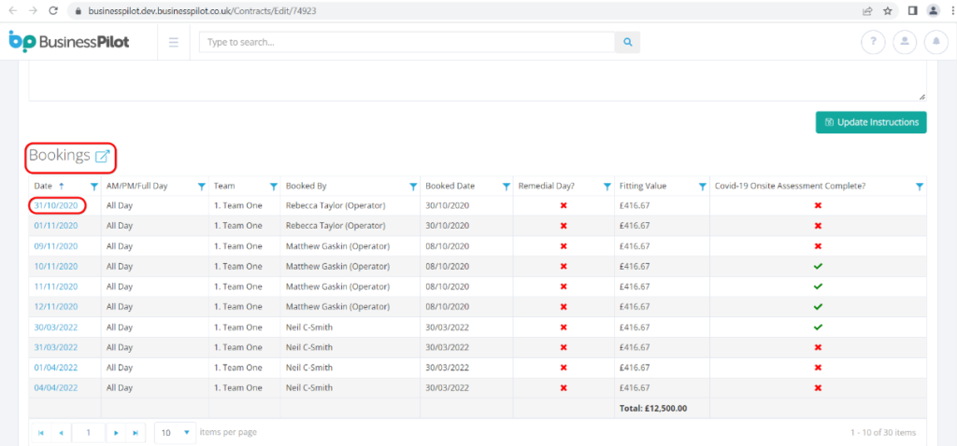Screen dimensions: 957x446
Task: Click the page number input box
Action: point(89,433)
